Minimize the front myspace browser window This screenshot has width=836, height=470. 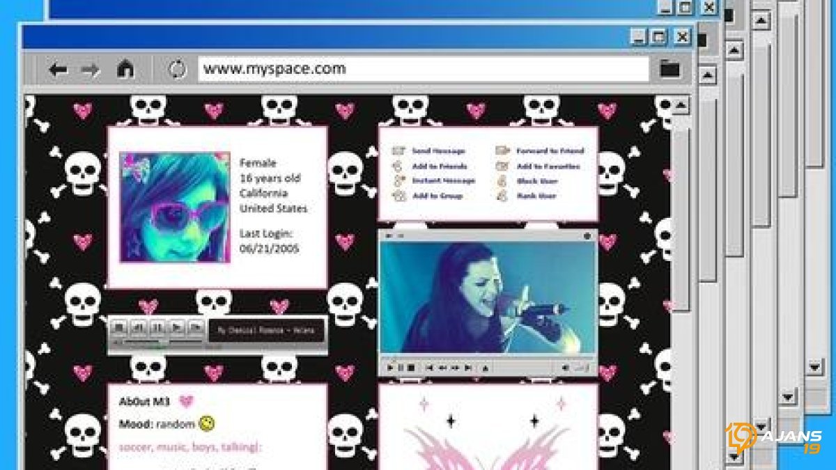coord(640,36)
